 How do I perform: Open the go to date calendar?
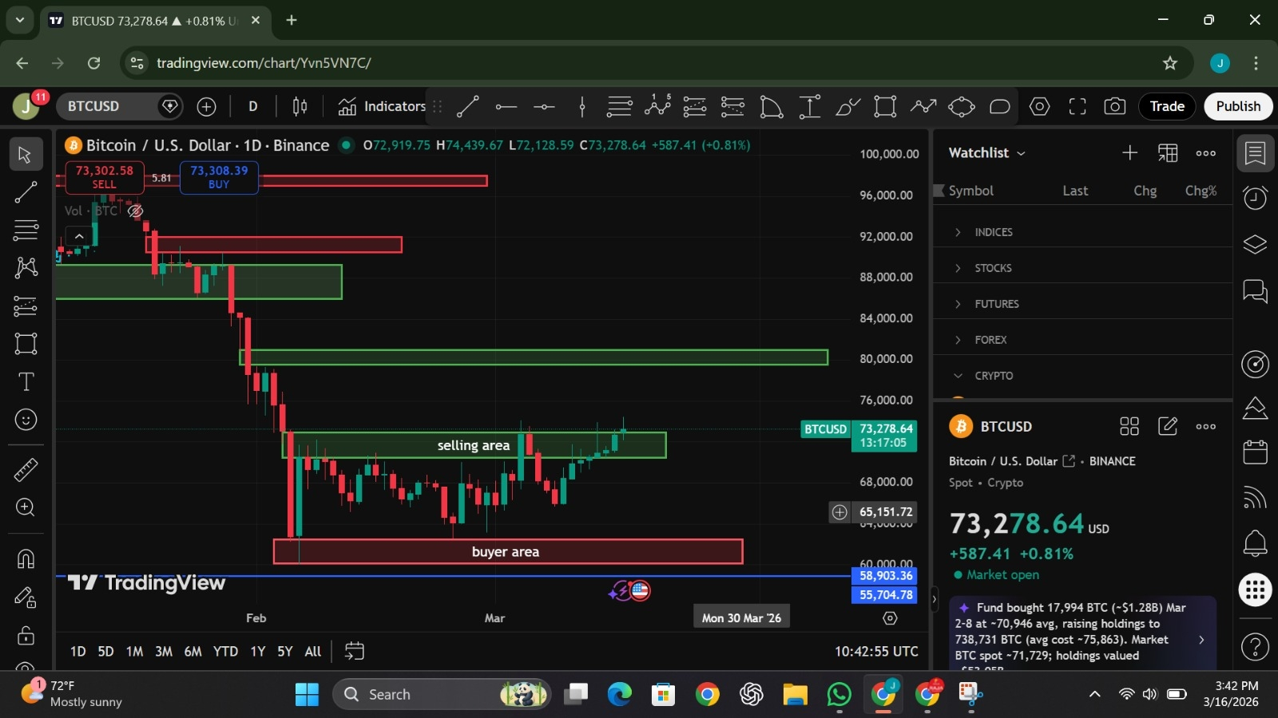[x=354, y=652]
